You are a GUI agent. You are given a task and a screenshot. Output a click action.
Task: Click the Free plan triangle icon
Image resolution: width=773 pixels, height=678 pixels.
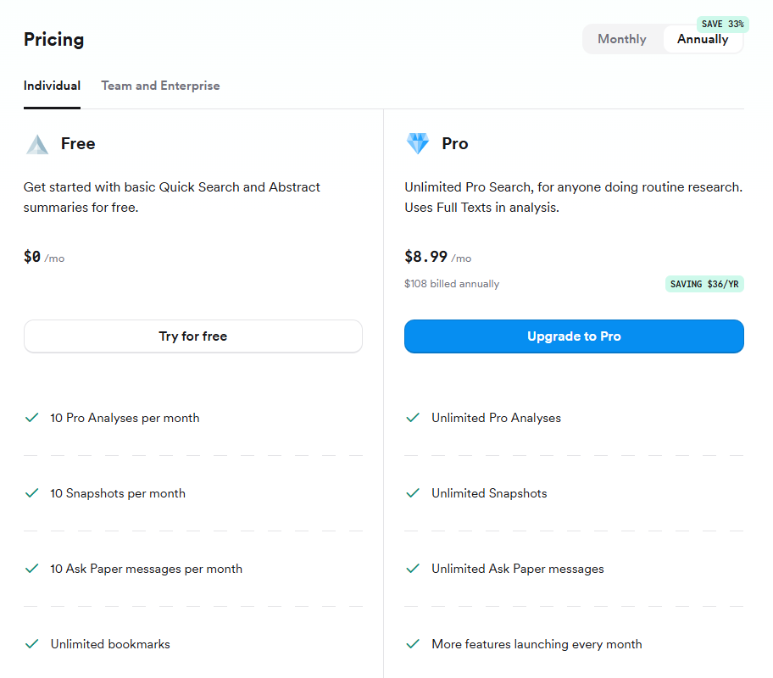(x=37, y=144)
